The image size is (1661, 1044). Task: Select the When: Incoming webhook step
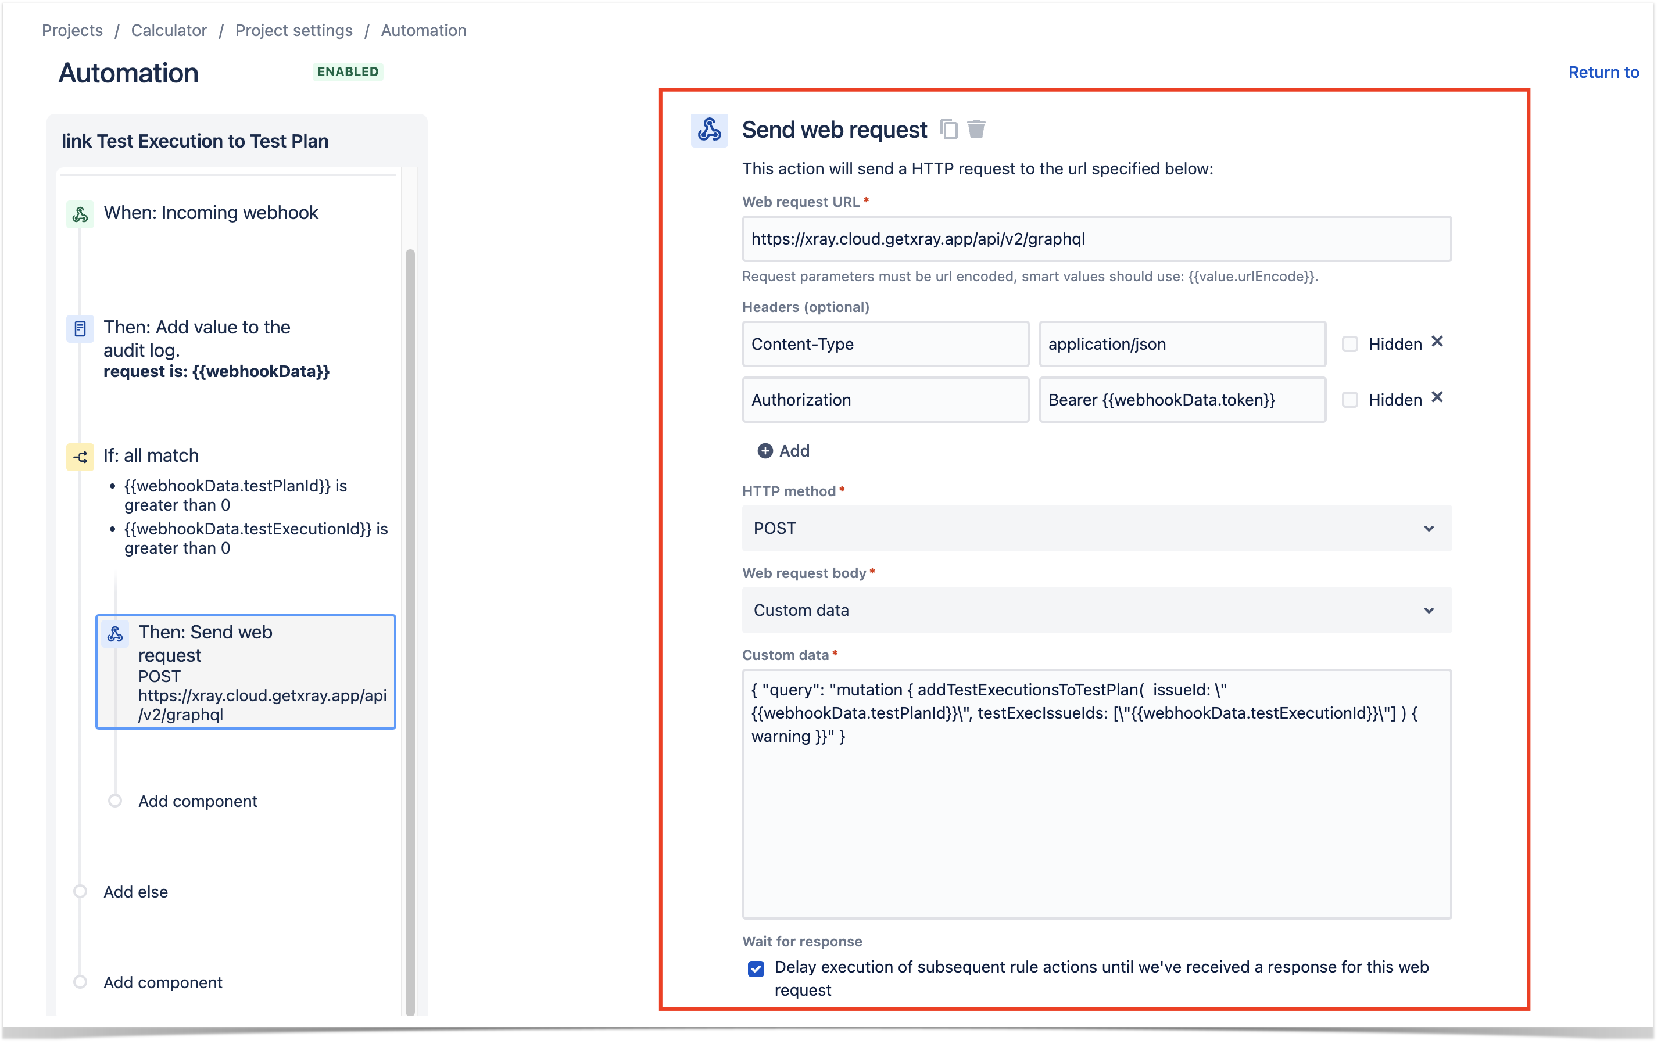coord(211,213)
